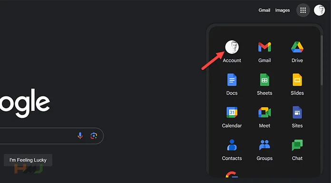Start Google Meet from apps panel

point(264,117)
